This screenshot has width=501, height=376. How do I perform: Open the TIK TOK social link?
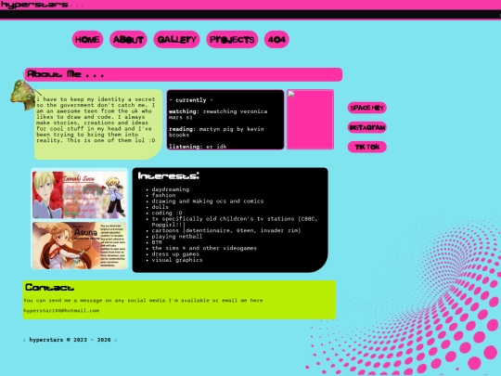click(366, 147)
